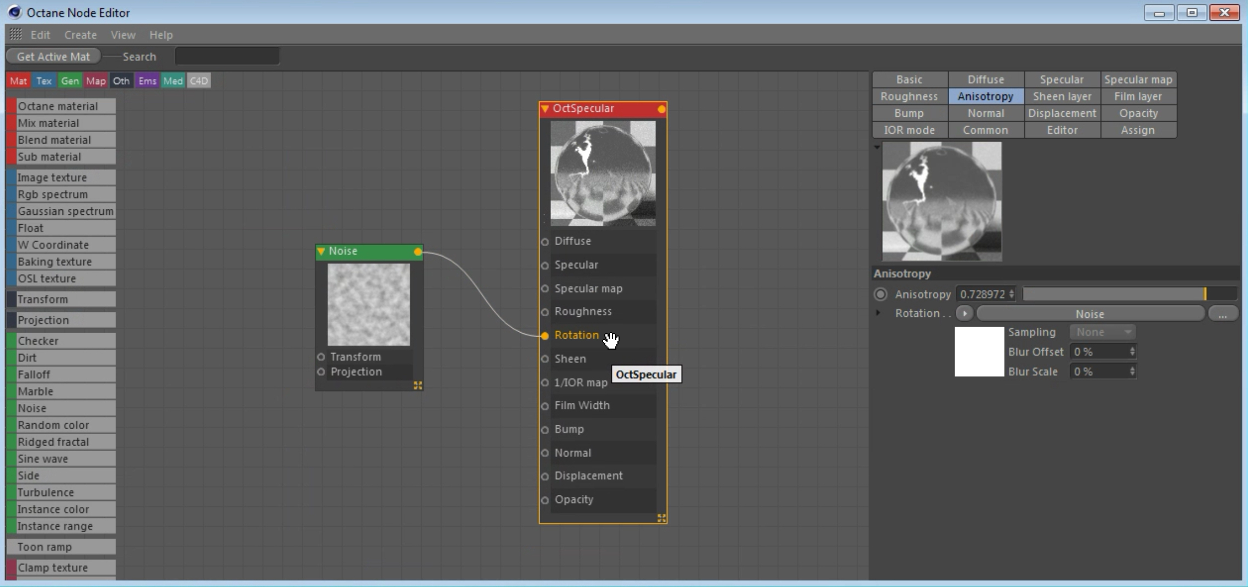Select the Displacement tab in attributes panel
1248x587 pixels.
[x=1062, y=113]
